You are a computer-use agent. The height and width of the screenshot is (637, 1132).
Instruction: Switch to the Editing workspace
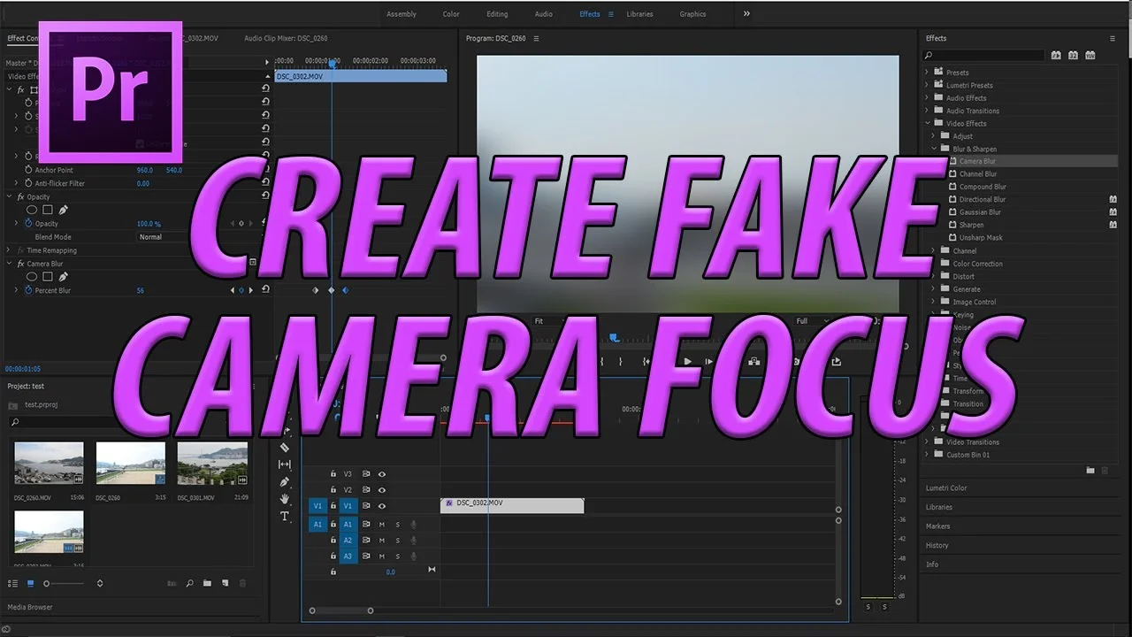(x=497, y=14)
